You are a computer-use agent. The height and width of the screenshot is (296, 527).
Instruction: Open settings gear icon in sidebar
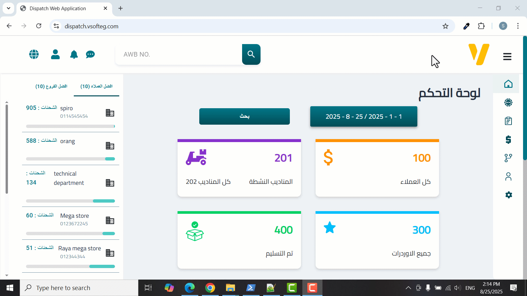(x=509, y=195)
